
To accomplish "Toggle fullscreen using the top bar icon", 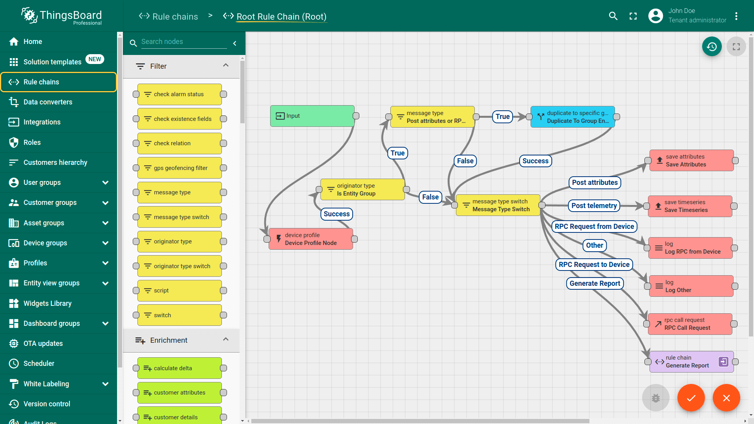I will (x=633, y=16).
